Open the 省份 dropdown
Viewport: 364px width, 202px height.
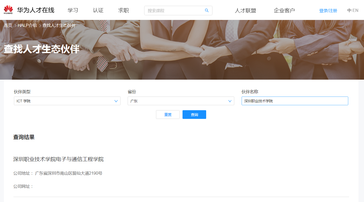coord(181,101)
